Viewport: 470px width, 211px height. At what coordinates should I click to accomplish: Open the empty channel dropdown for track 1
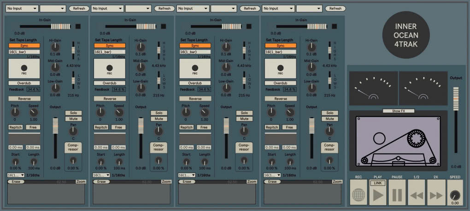[x=53, y=8]
